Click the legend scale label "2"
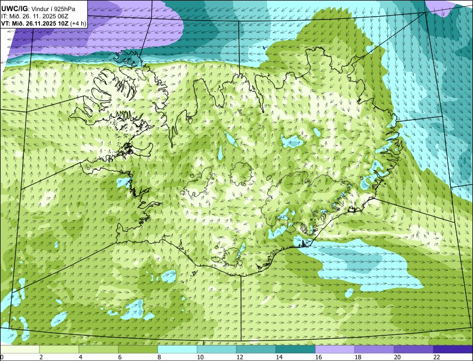The width and height of the screenshot is (473, 361). pos(41,357)
